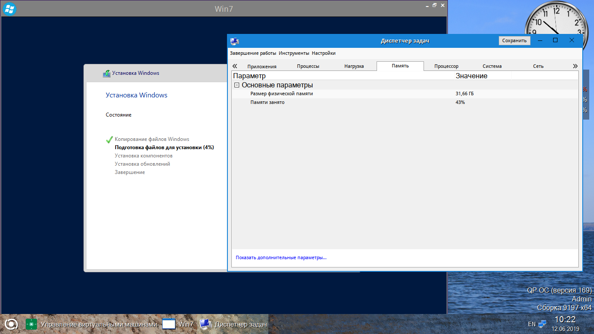Viewport: 594px width, 334px height.
Task: Switch to the Нагрузка tab
Action: (354, 66)
